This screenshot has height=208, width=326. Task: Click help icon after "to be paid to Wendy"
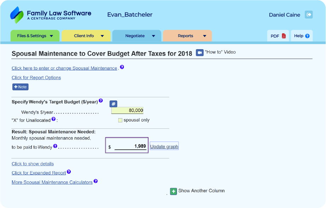pyautogui.click(x=55, y=146)
